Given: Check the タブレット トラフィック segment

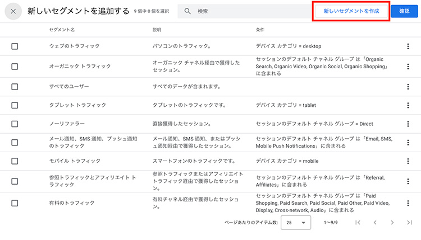Looking at the screenshot, I should [15, 105].
